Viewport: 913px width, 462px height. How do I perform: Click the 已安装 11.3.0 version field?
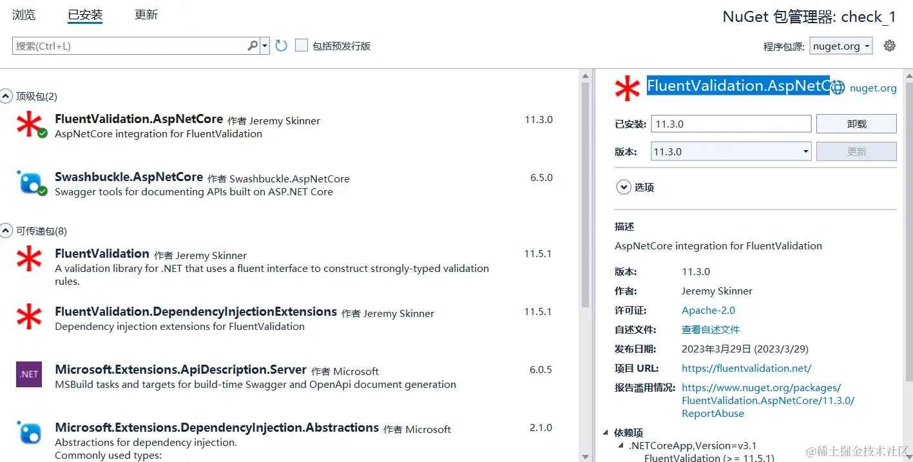pyautogui.click(x=731, y=124)
